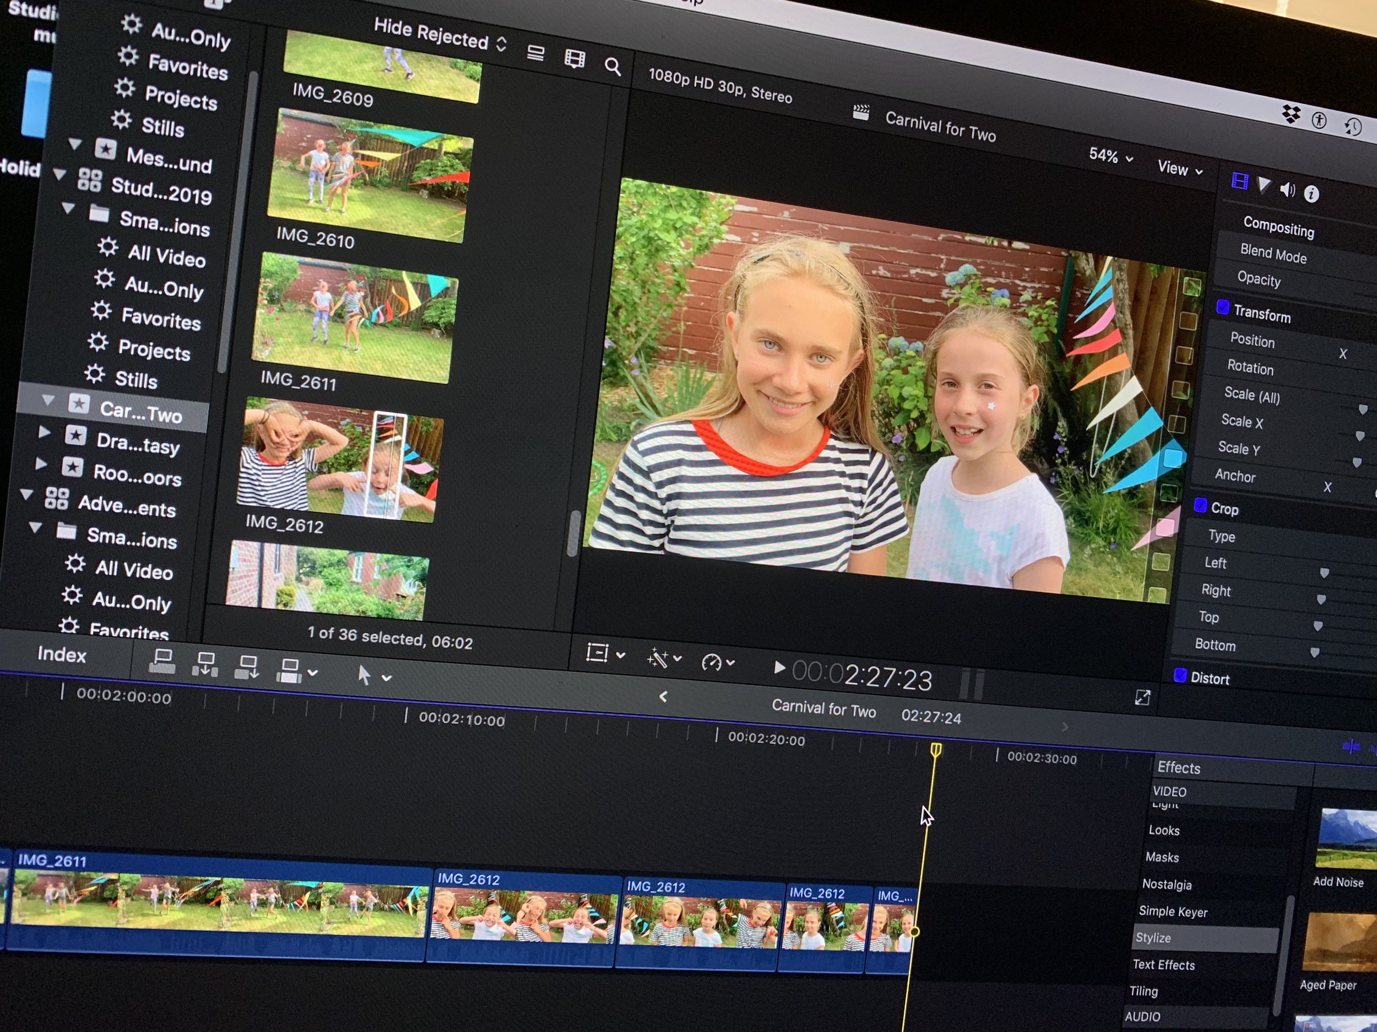Toggle browser list view icon

click(535, 53)
